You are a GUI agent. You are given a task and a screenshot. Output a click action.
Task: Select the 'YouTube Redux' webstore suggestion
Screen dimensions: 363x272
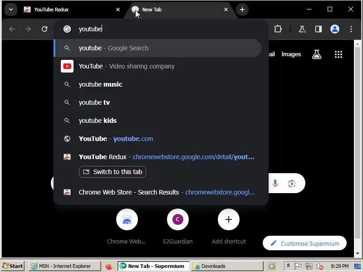tap(158, 157)
